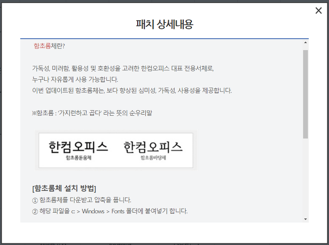Click the scrollbar down arrow
This screenshot has height=245, width=329.
(305, 219)
